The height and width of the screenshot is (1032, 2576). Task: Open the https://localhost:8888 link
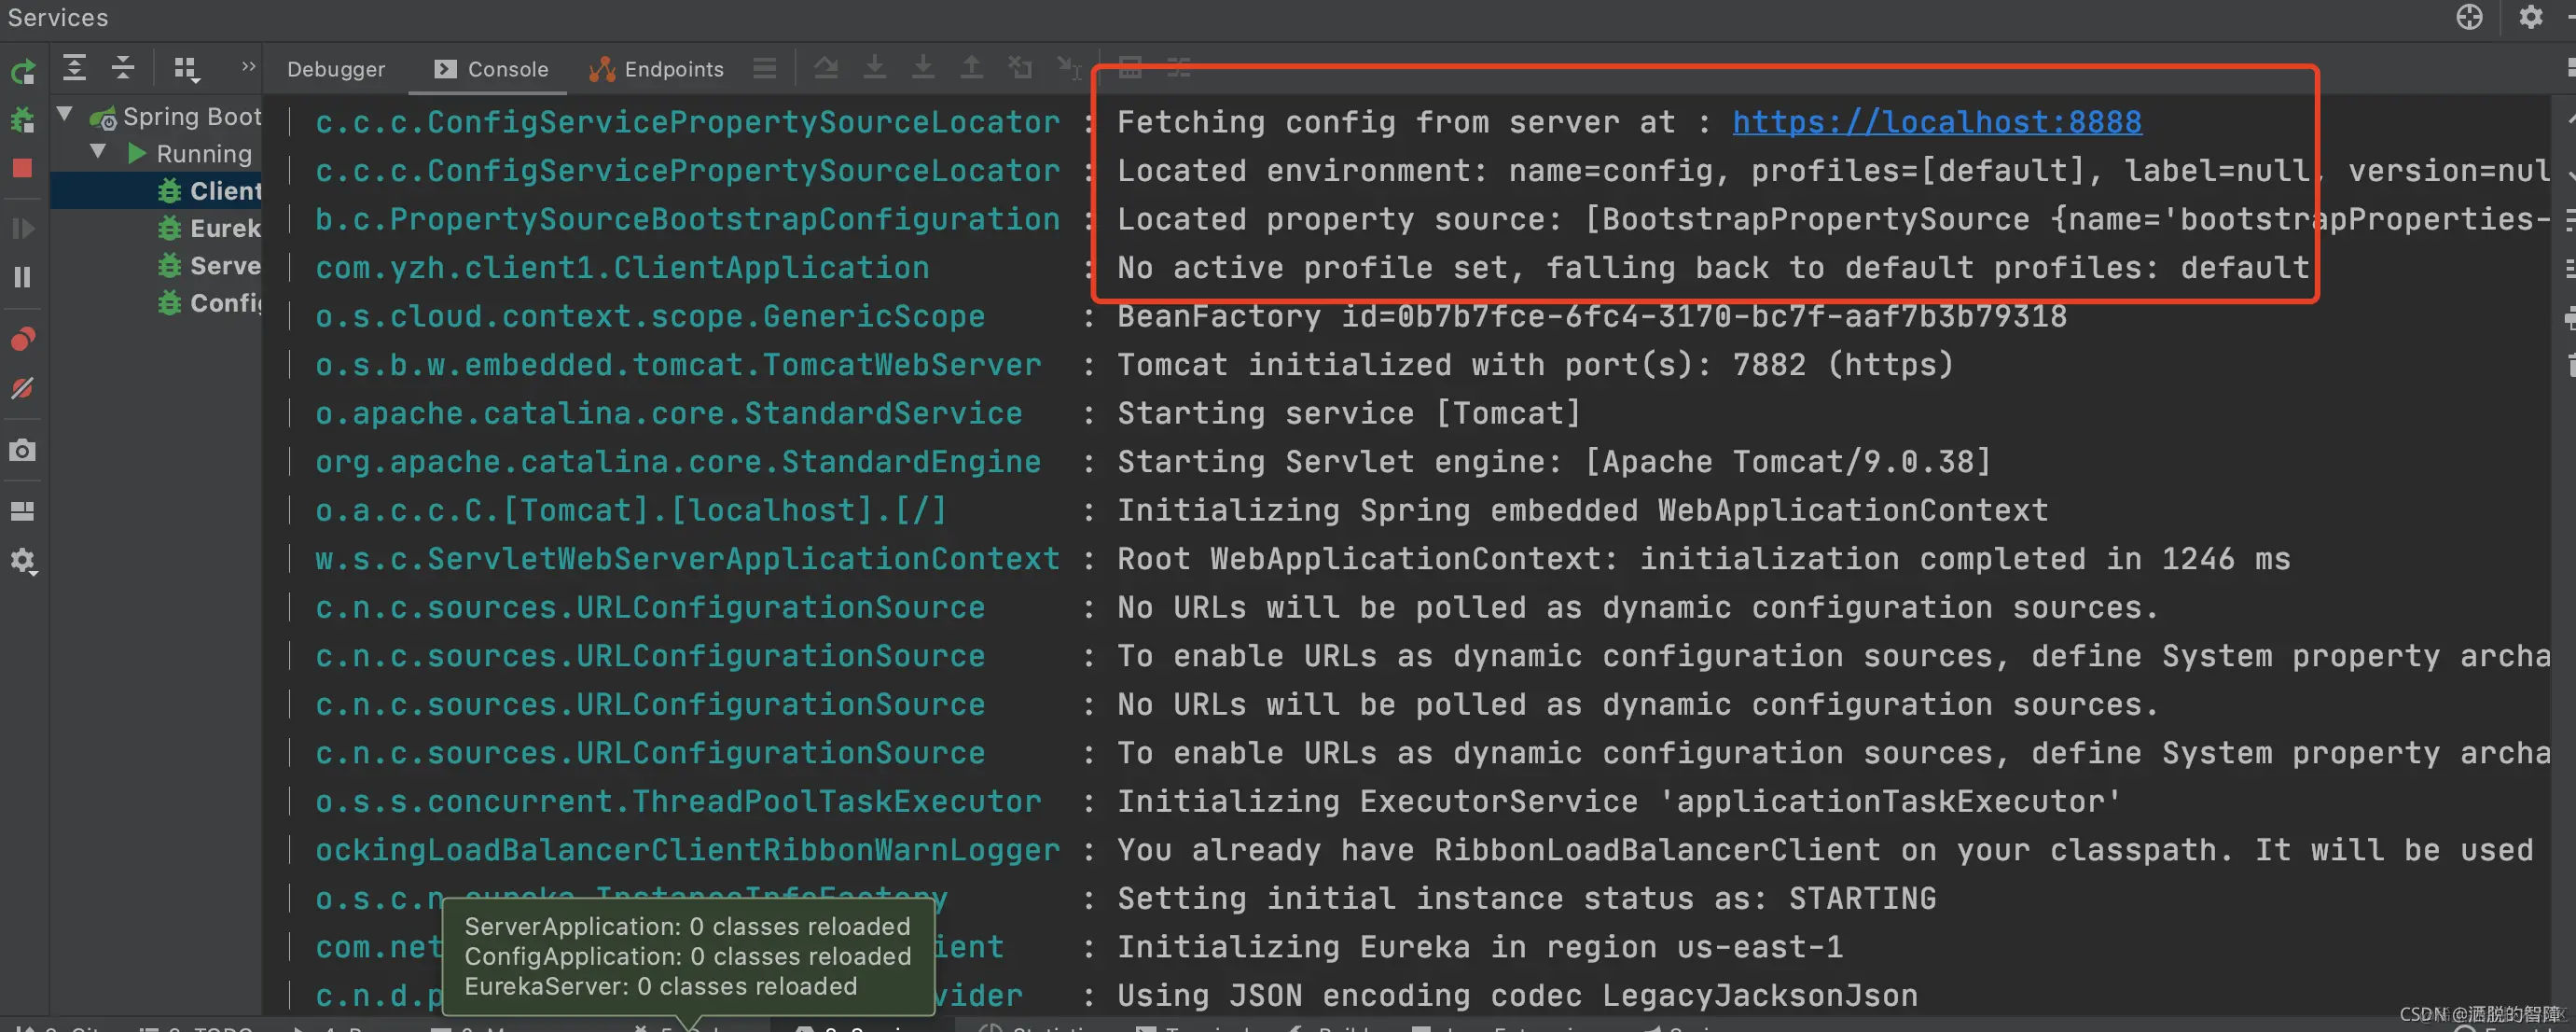[x=1936, y=122]
